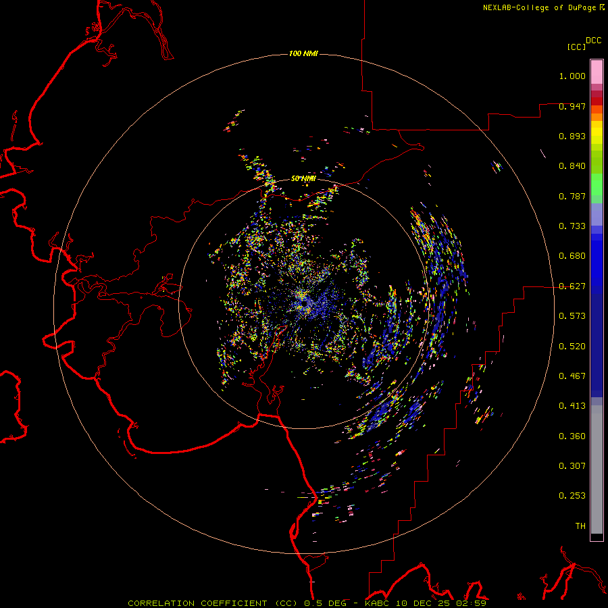Click the red segment near 0.947 on color bar
The image size is (608, 608).
597,101
